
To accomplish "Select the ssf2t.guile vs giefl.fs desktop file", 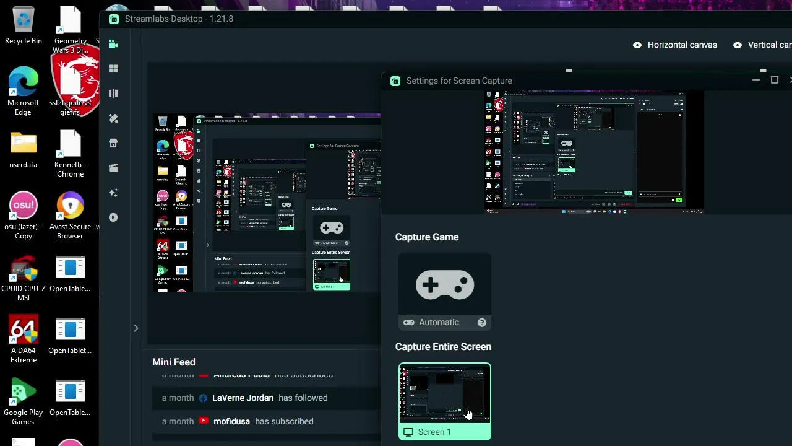I will pos(70,92).
